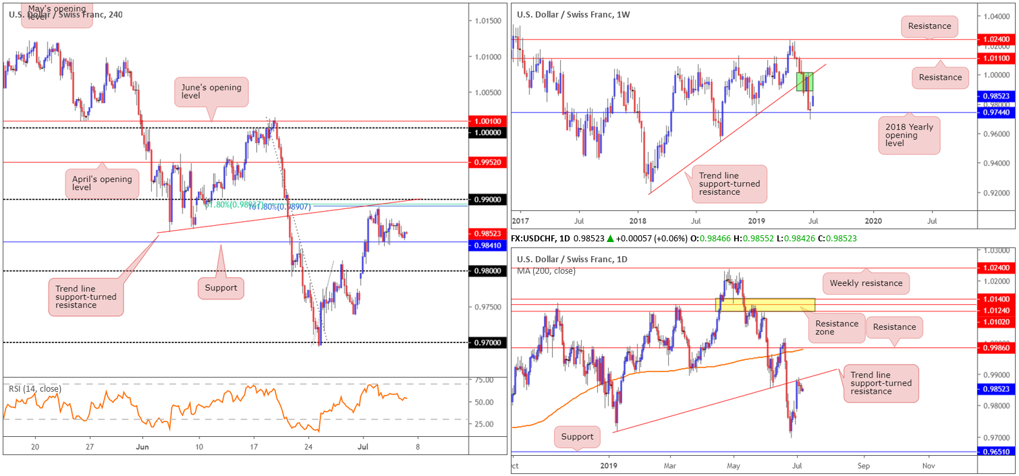Click the April's opening level annotation
Viewport: 1019px width, 476px height.
click(x=102, y=185)
